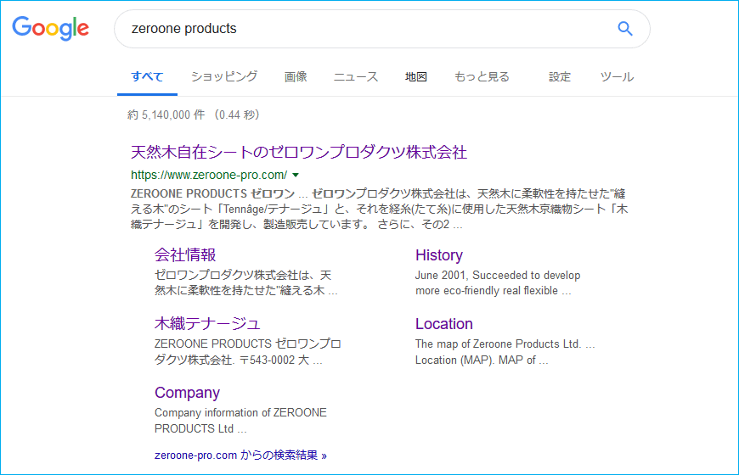This screenshot has height=475, width=739.
Task: Click main snippet line starting 'ZEROONE PRODUCTS ゼロワン'
Action: click(x=378, y=194)
